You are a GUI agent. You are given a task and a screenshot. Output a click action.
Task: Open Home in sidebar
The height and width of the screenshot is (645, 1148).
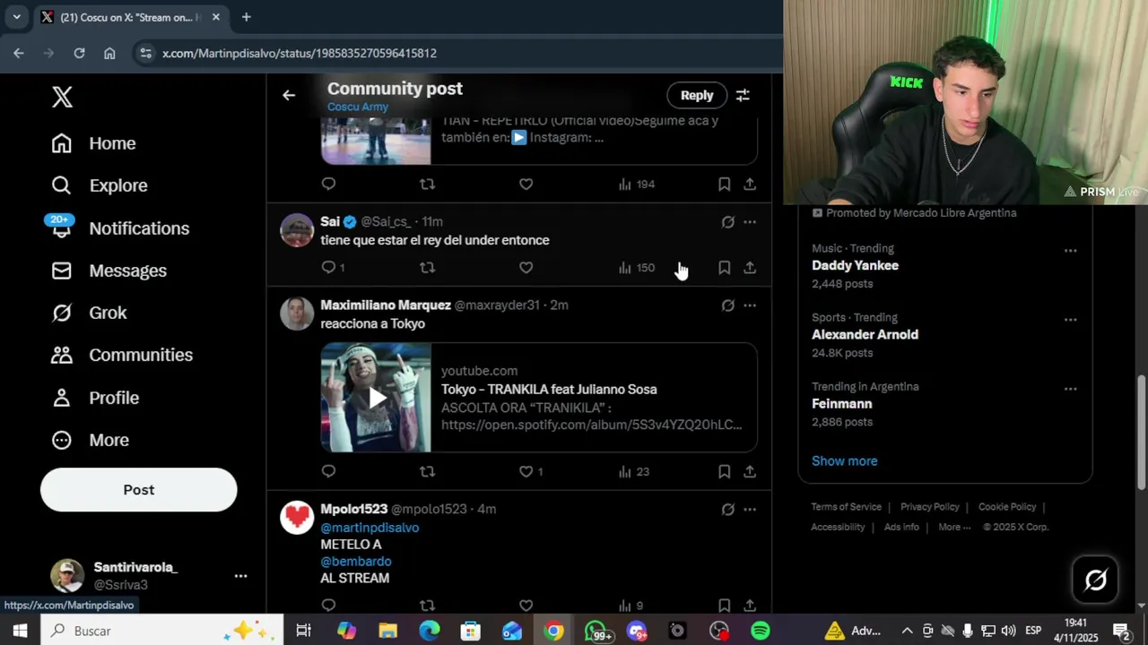coord(93,143)
